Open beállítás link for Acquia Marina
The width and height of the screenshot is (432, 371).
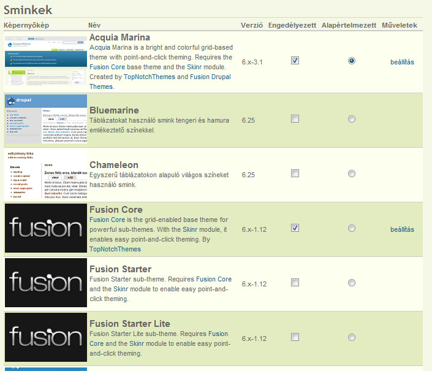click(402, 62)
